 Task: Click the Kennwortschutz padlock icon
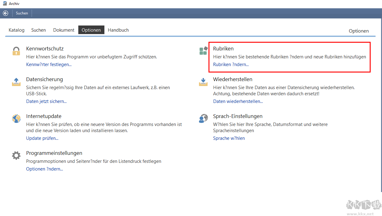point(16,51)
